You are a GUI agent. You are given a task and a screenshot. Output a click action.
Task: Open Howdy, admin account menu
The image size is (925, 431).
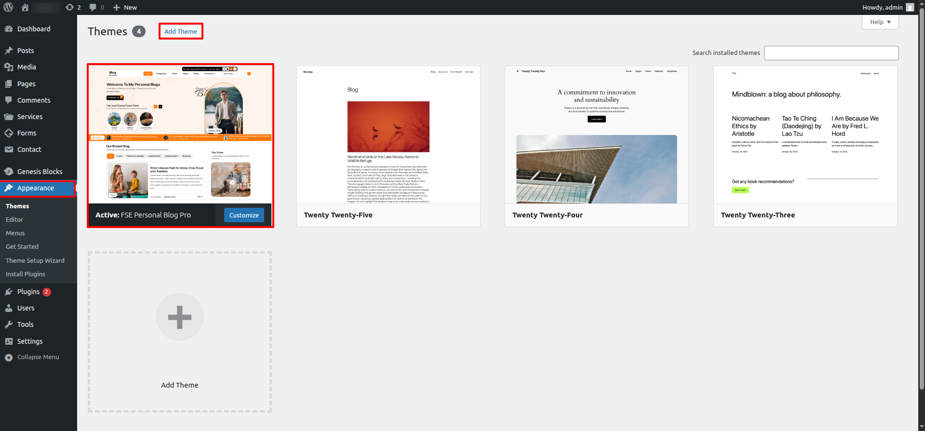point(887,7)
